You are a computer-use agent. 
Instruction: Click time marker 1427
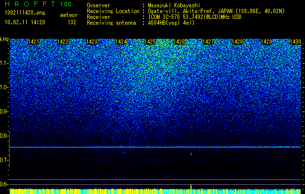pos(209,42)
